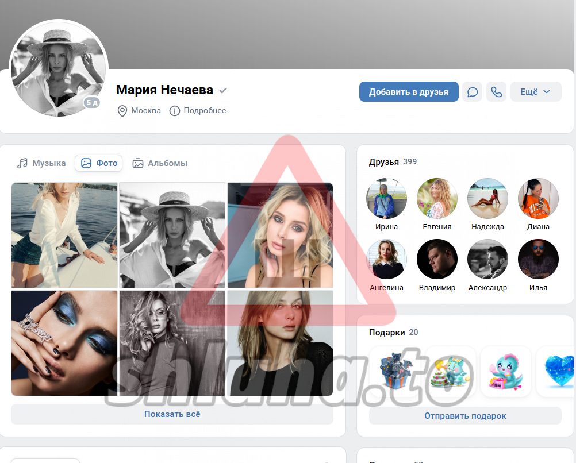Click the message chat bubble icon

coord(472,92)
